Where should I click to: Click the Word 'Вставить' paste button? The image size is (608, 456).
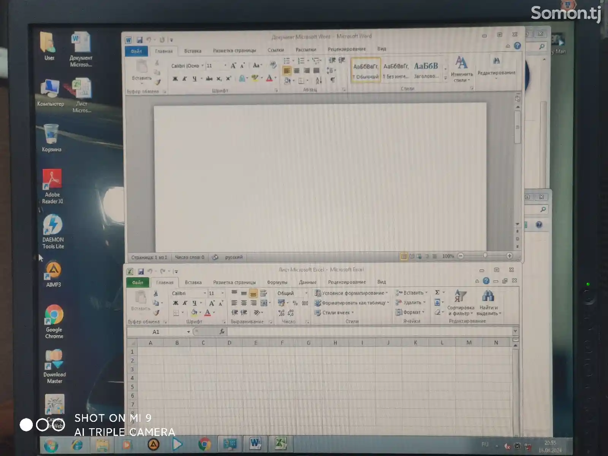[x=142, y=71]
